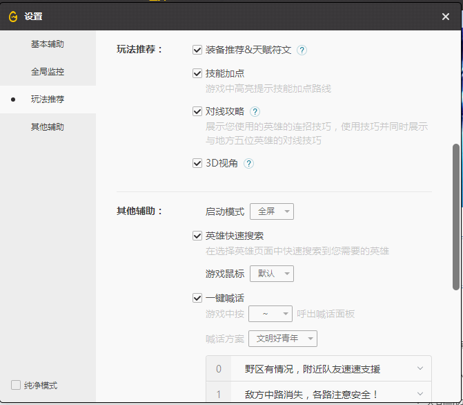This screenshot has height=405, width=463.
Task: Uncheck the 英雄快速搜索 option
Action: 197,236
